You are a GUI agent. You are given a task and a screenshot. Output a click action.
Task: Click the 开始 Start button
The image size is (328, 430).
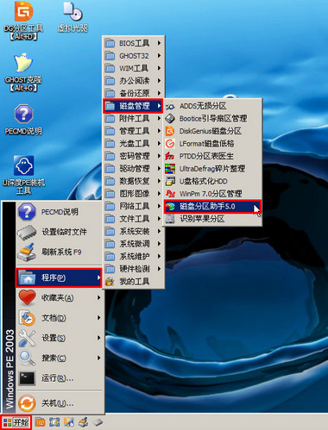[x=16, y=422]
